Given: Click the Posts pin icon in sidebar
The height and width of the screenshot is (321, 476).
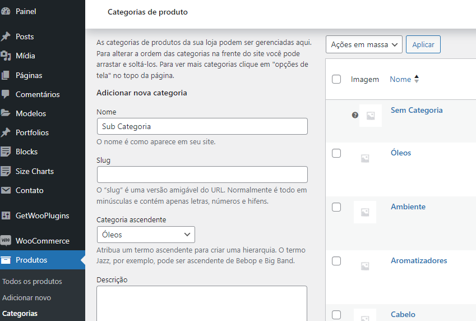Looking at the screenshot, I should (6, 36).
